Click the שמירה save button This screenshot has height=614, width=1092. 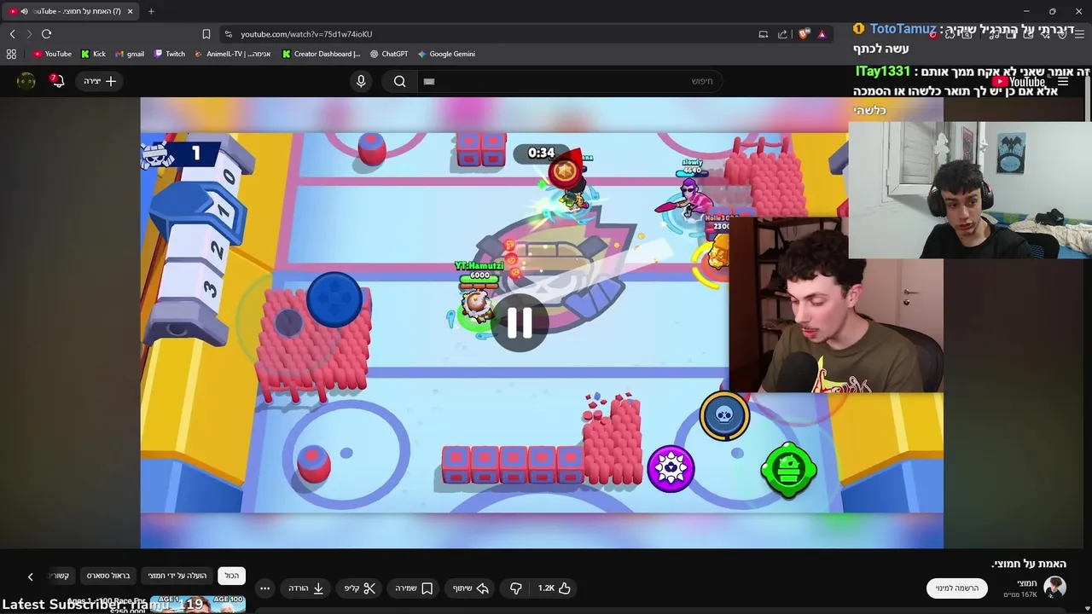[414, 588]
